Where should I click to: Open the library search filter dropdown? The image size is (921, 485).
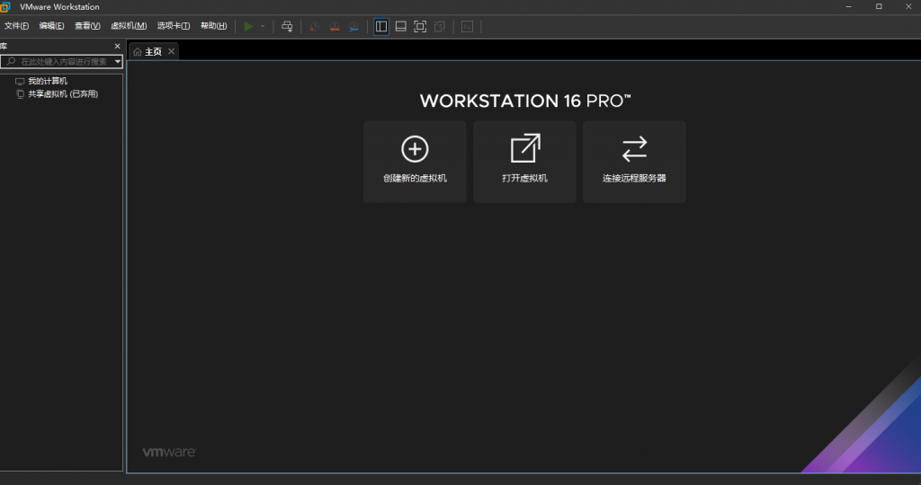[x=118, y=62]
